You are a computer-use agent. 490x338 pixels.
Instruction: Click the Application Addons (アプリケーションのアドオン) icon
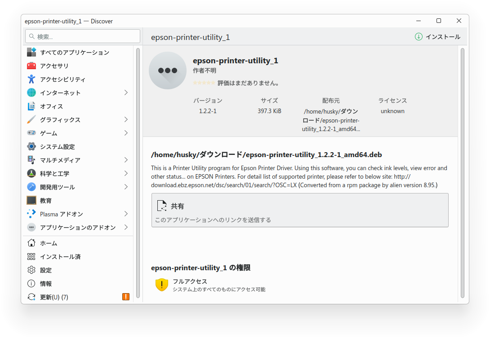click(31, 227)
